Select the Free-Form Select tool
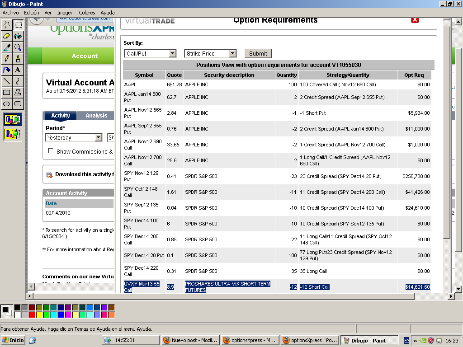463x347 pixels. [x=7, y=25]
